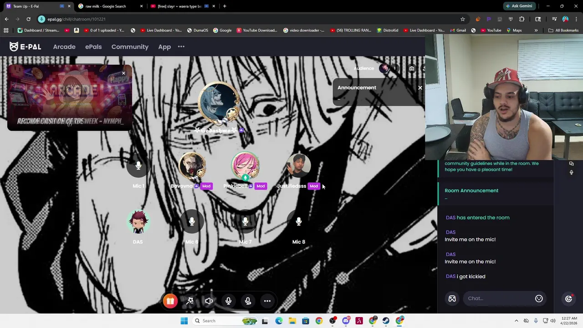Join the empty Mic 1 seat

(x=138, y=166)
